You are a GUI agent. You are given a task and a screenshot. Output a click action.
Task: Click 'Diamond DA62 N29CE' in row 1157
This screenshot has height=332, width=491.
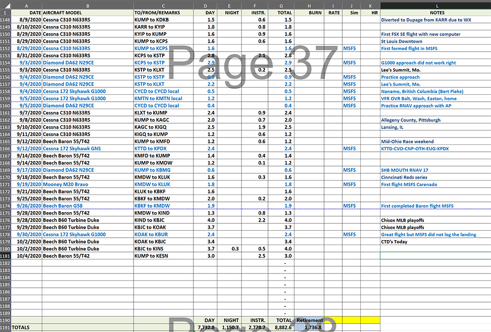[x=88, y=84]
